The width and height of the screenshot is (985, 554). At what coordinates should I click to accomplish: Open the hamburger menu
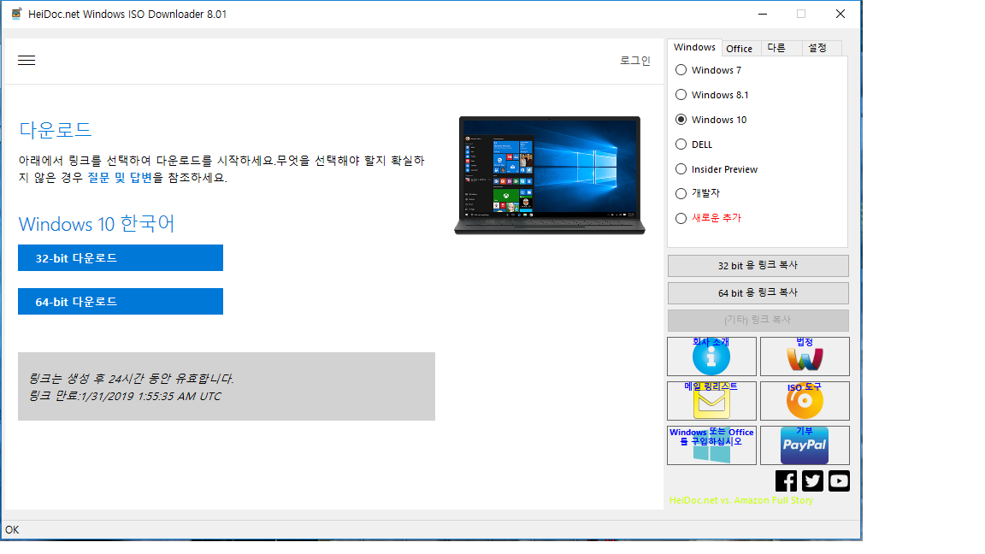pyautogui.click(x=27, y=61)
